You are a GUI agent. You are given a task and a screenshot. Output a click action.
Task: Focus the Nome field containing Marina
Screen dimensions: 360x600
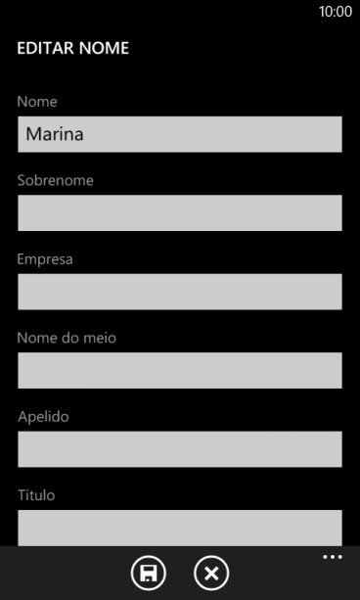click(180, 134)
